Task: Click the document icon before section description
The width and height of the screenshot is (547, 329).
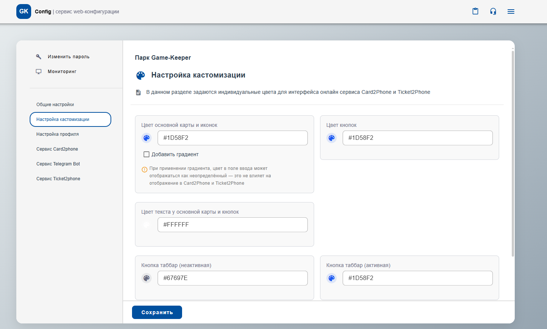Action: [x=138, y=92]
